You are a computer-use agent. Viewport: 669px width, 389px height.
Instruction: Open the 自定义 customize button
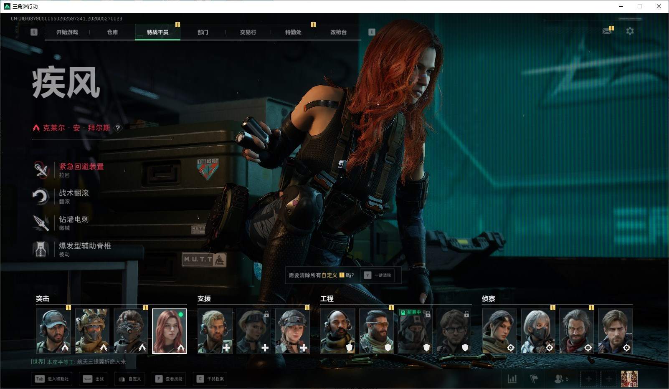click(129, 379)
